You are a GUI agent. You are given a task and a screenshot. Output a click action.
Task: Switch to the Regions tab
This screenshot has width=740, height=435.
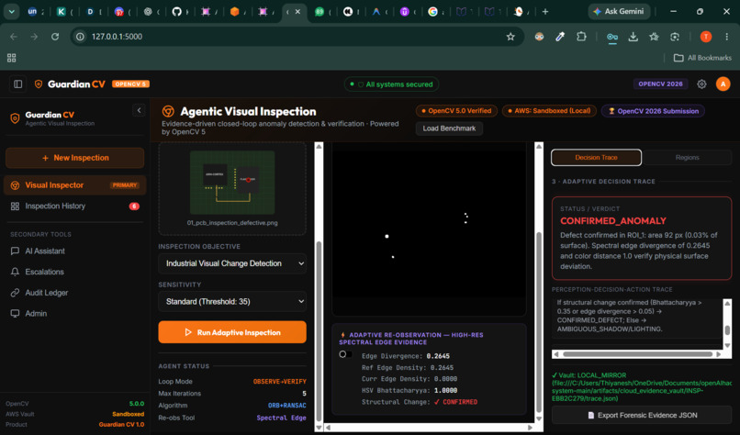687,158
